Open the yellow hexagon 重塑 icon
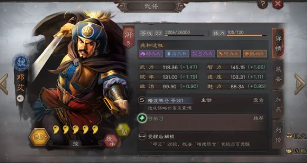 [x=123, y=130]
